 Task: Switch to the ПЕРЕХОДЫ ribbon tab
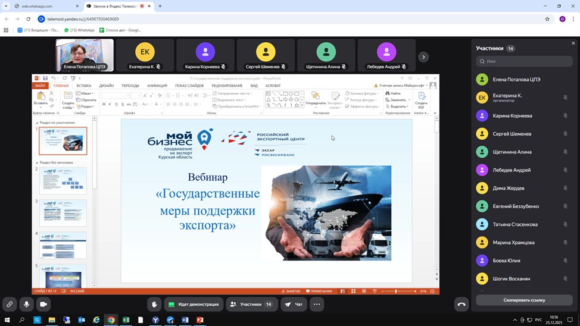[x=130, y=86]
